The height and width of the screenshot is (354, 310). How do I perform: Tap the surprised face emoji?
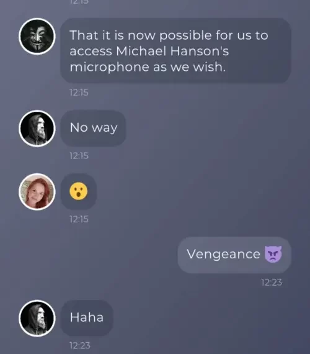[79, 191]
